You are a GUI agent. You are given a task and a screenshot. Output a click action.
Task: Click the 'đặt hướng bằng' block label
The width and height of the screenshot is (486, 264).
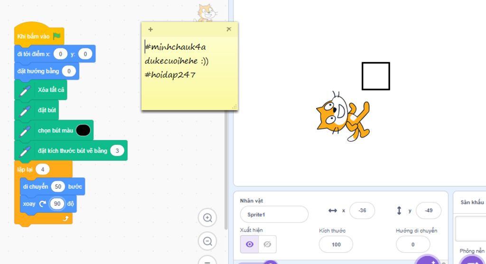point(38,71)
